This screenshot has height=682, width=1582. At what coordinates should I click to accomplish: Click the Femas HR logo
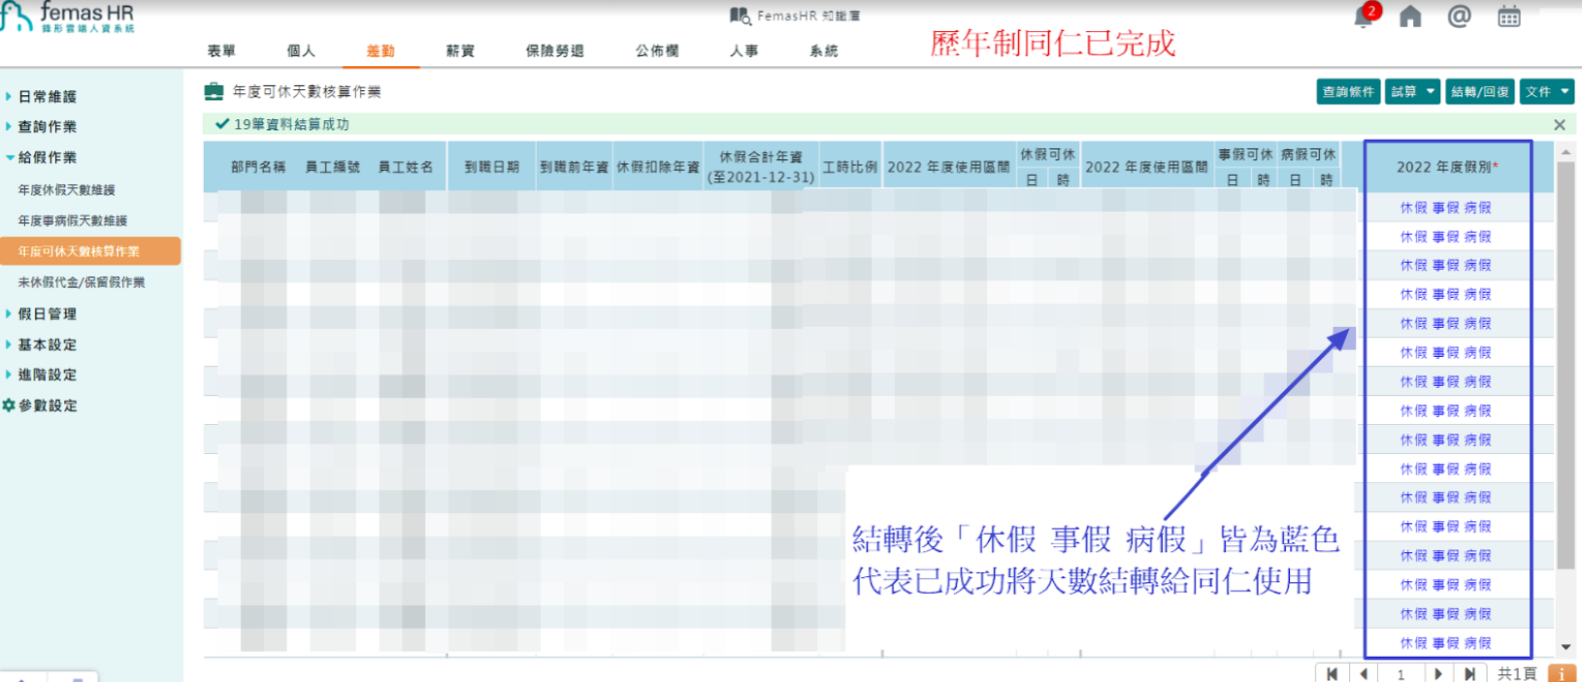pos(67,17)
